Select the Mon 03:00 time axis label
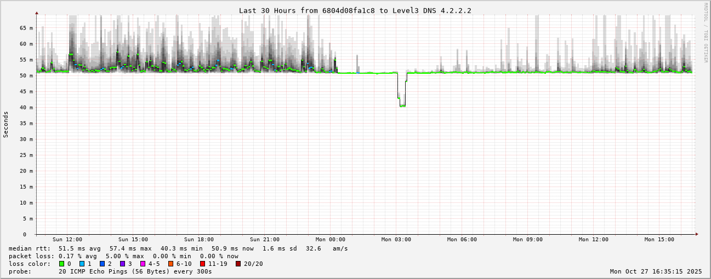 pos(396,240)
